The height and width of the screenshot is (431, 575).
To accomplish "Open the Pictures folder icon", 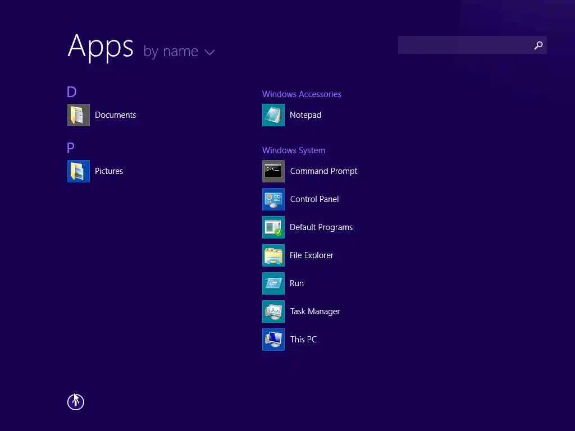I will point(79,171).
